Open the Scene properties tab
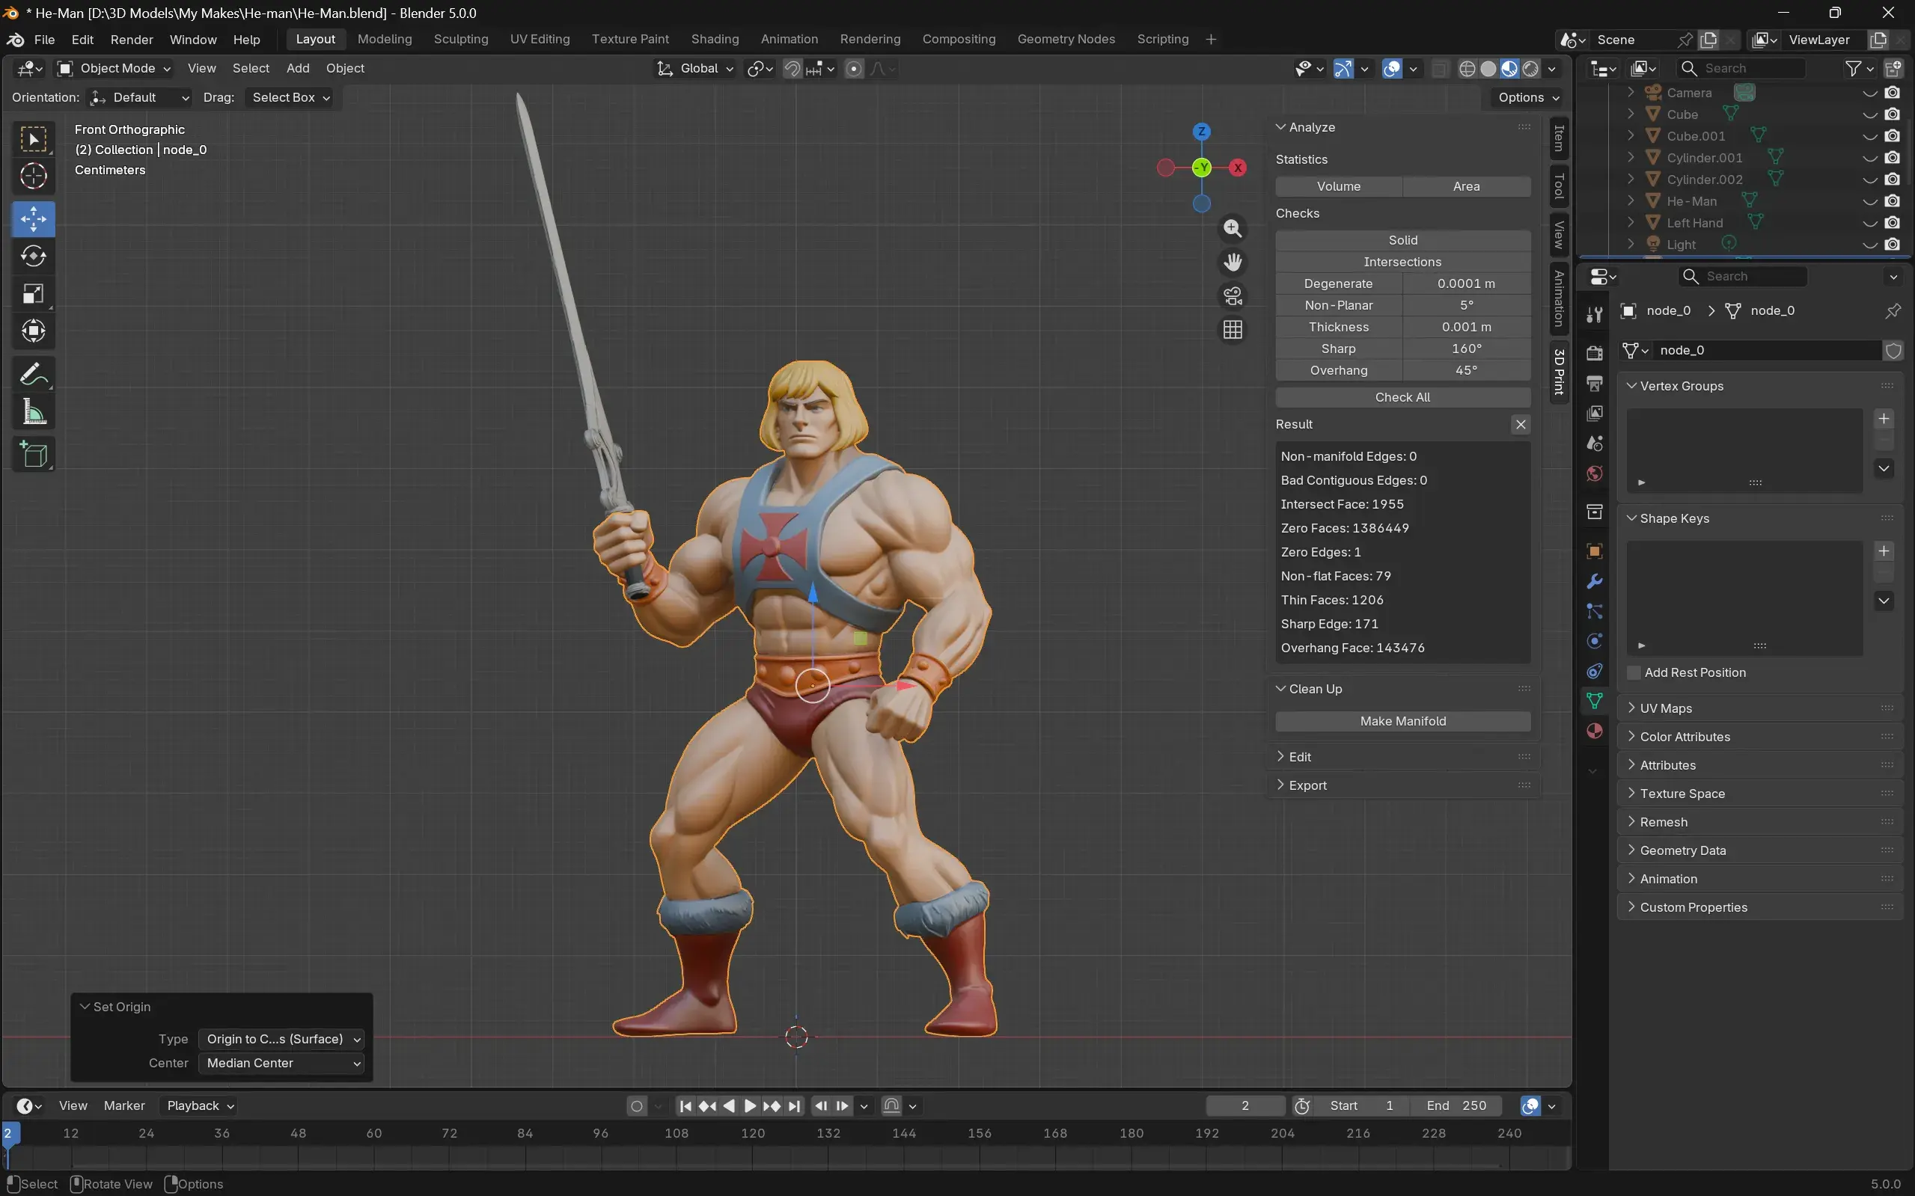Viewport: 1915px width, 1196px height. point(1595,443)
